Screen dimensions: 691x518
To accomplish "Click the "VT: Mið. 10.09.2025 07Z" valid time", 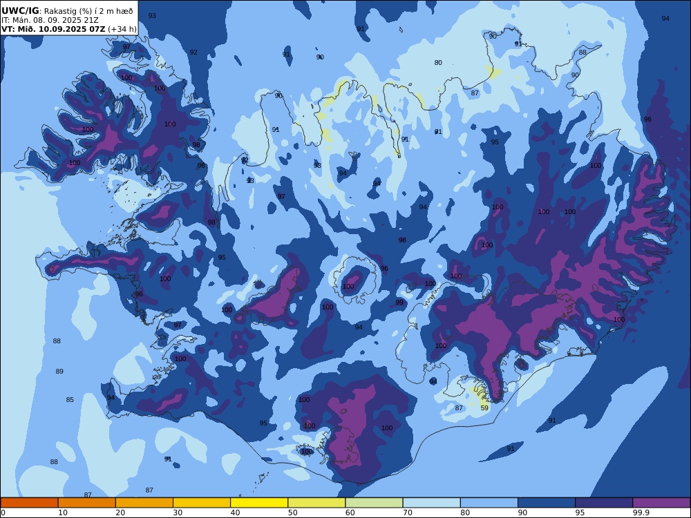I will (x=53, y=29).
